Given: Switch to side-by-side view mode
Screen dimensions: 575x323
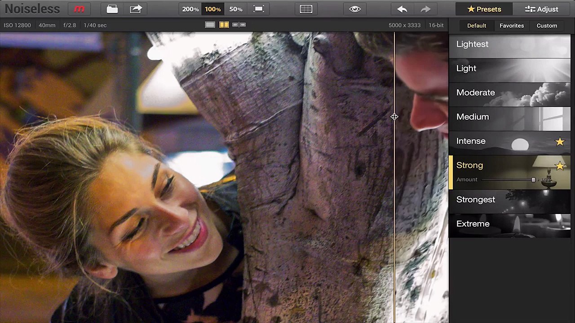Looking at the screenshot, I should click(239, 25).
